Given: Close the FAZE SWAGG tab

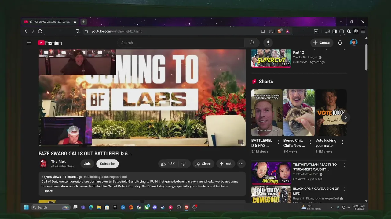Looking at the screenshot, I should point(75,22).
